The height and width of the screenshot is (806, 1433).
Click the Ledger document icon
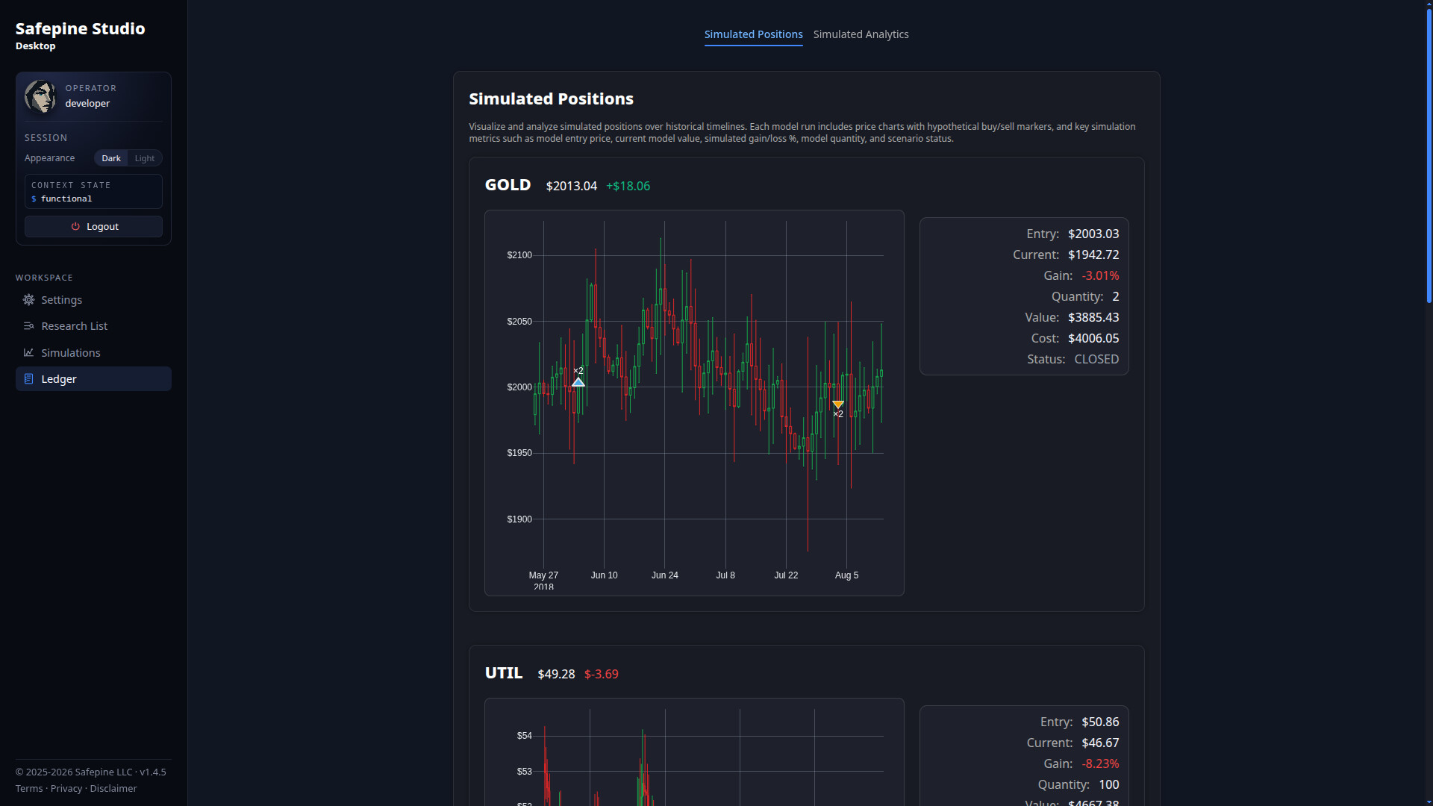(28, 379)
